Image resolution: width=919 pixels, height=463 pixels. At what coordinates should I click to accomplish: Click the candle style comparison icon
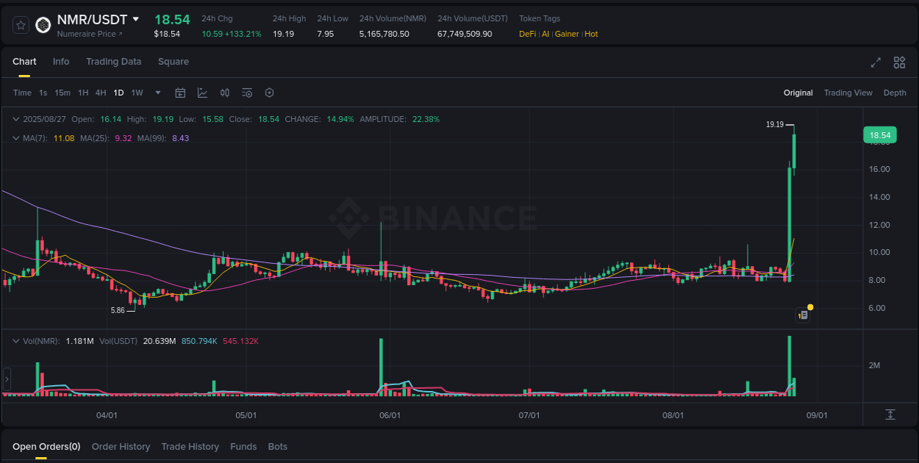pyautogui.click(x=225, y=93)
